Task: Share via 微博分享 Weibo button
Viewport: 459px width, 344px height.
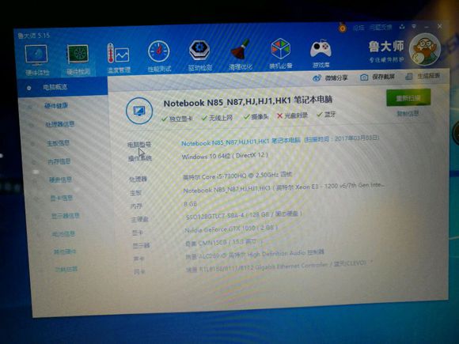Action: tap(330, 77)
